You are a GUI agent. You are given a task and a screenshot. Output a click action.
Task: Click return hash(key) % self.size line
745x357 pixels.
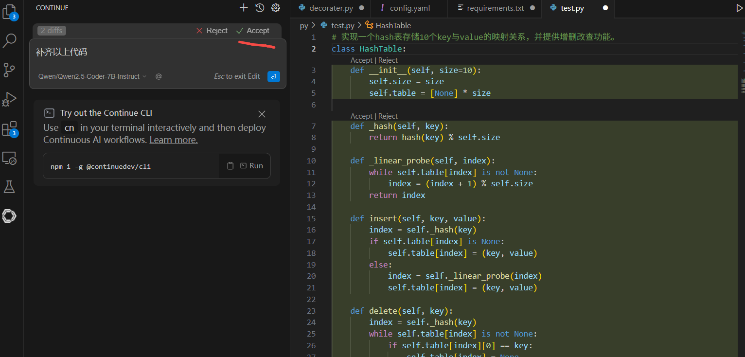(434, 137)
